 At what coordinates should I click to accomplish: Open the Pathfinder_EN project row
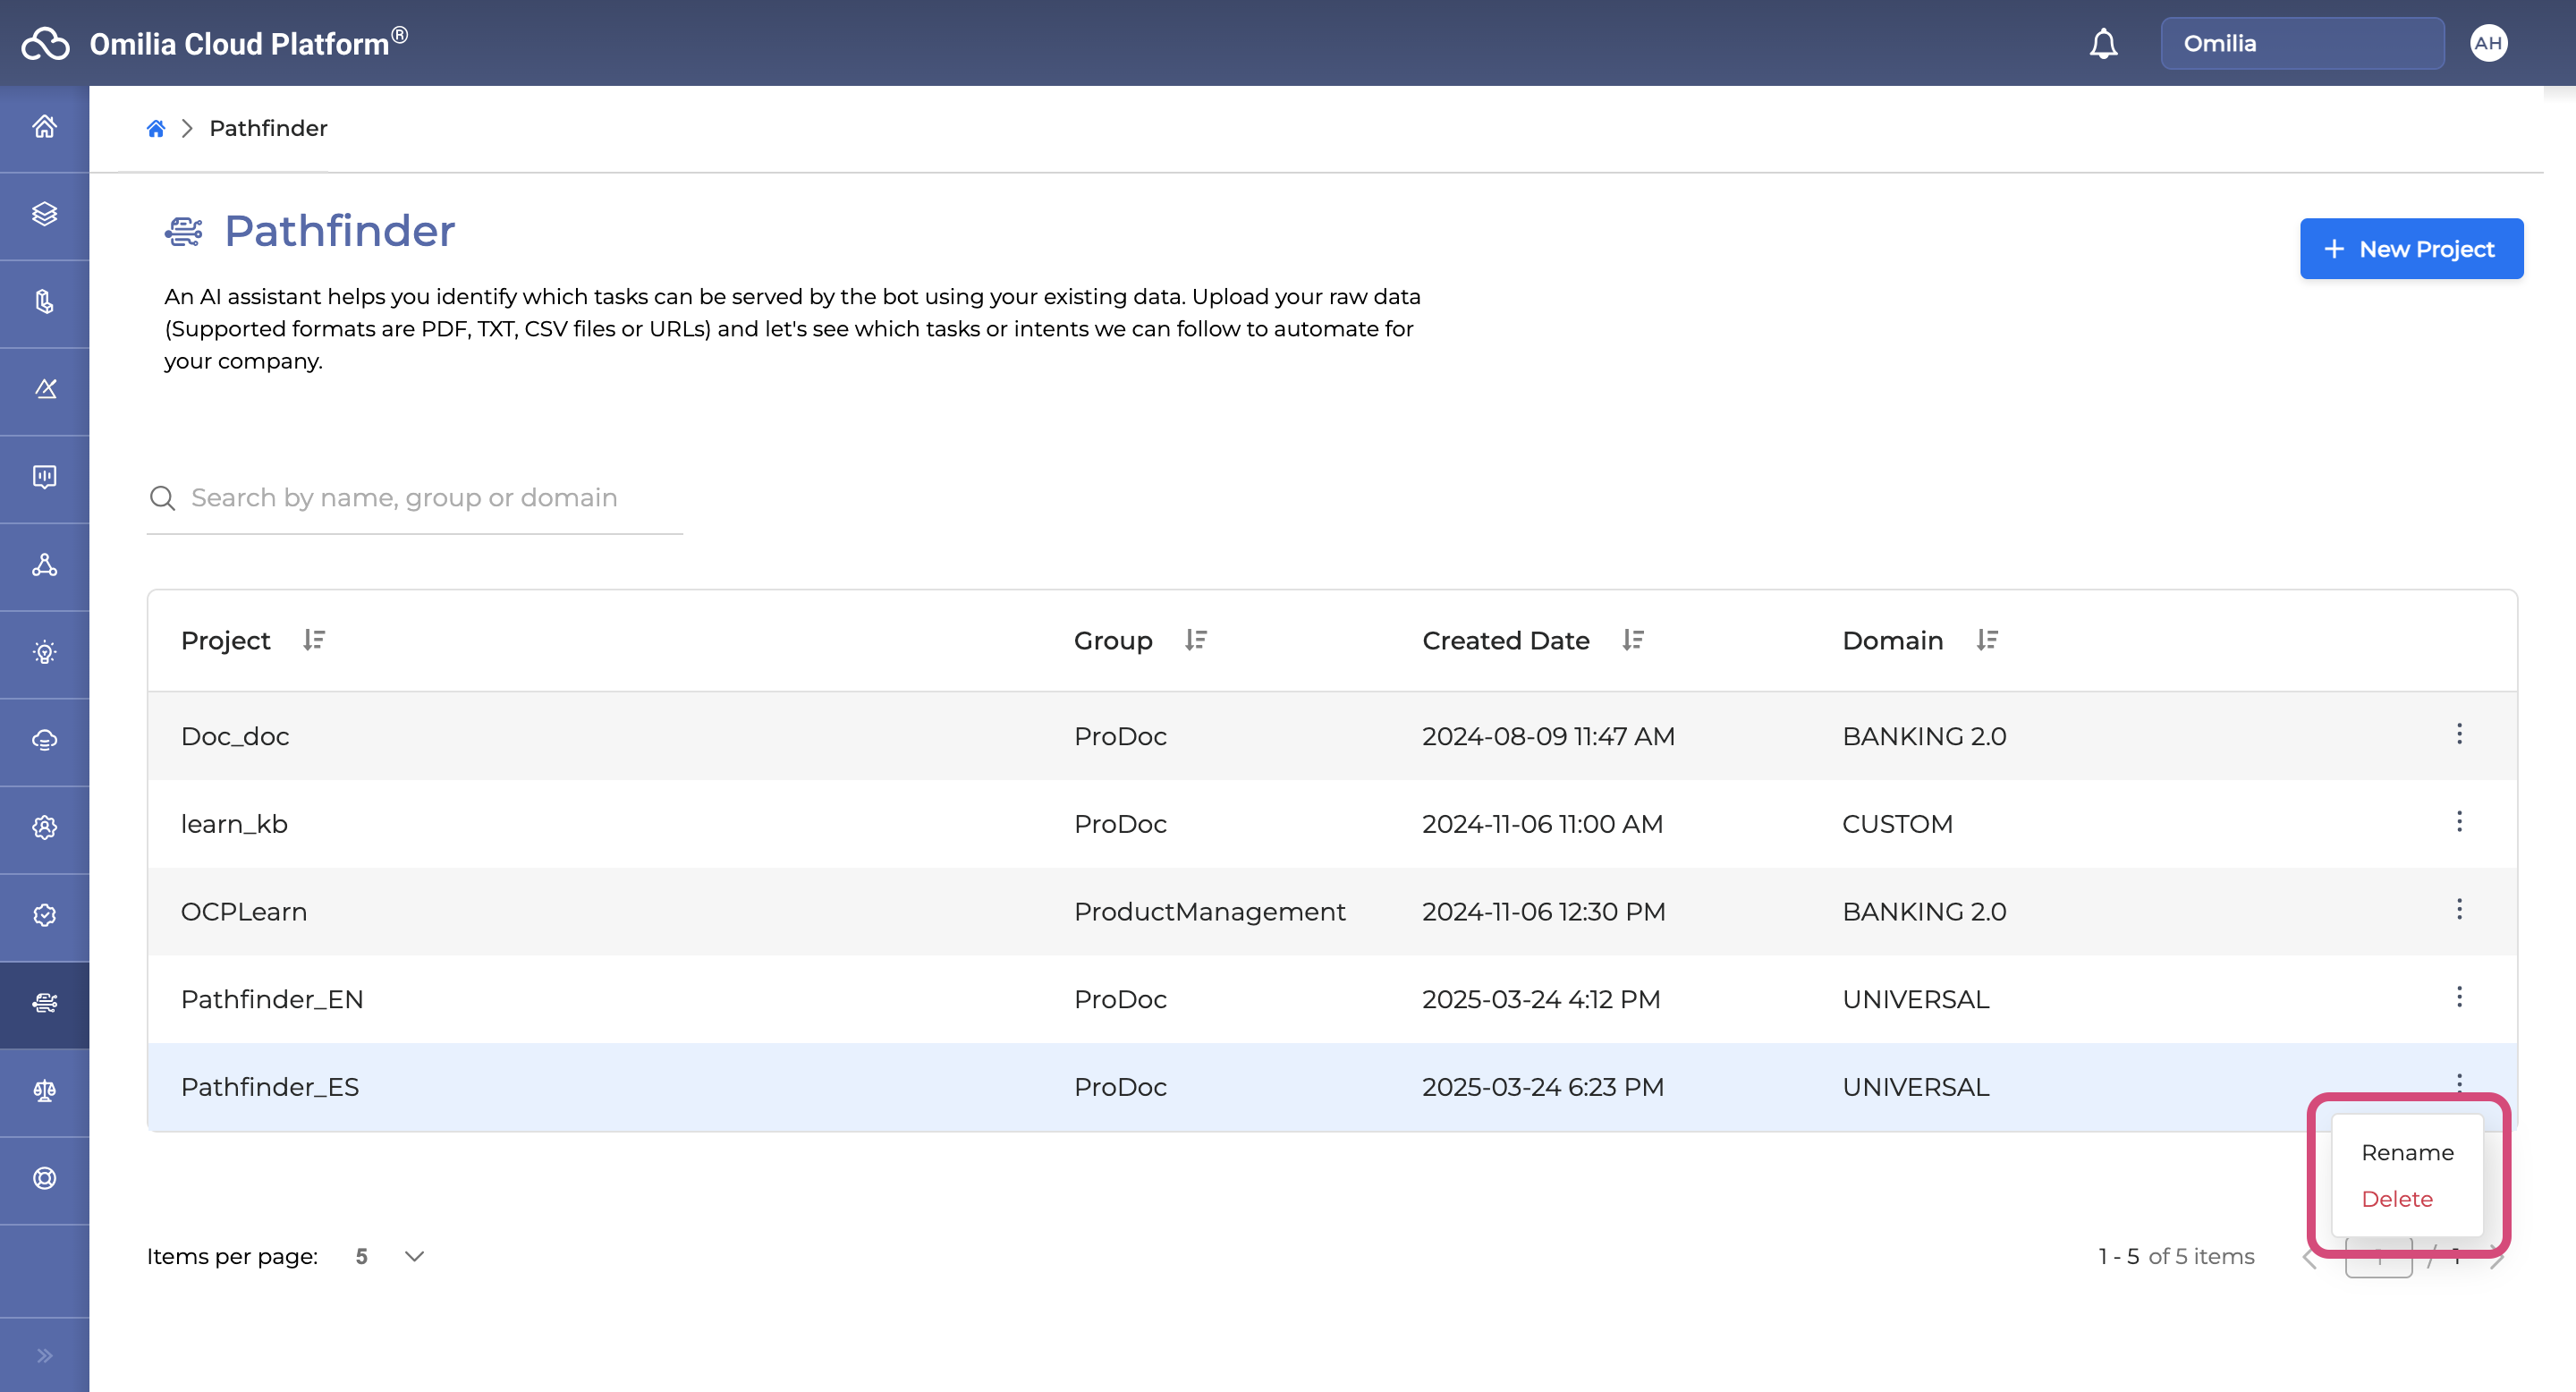click(x=272, y=999)
